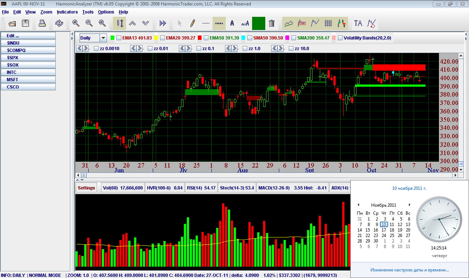The height and width of the screenshot is (278, 469).
Task: Click the green color swatch in toolbar
Action: (258, 23)
